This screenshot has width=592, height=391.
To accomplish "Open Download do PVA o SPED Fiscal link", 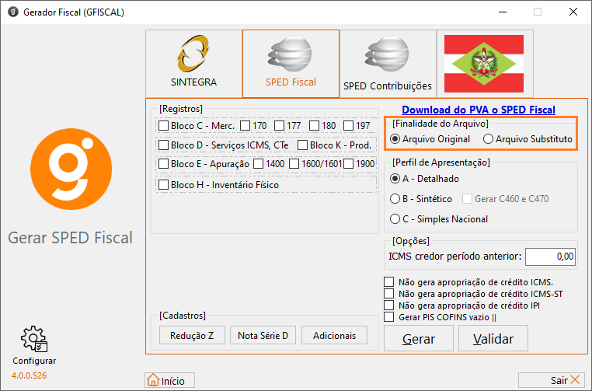I will 479,110.
